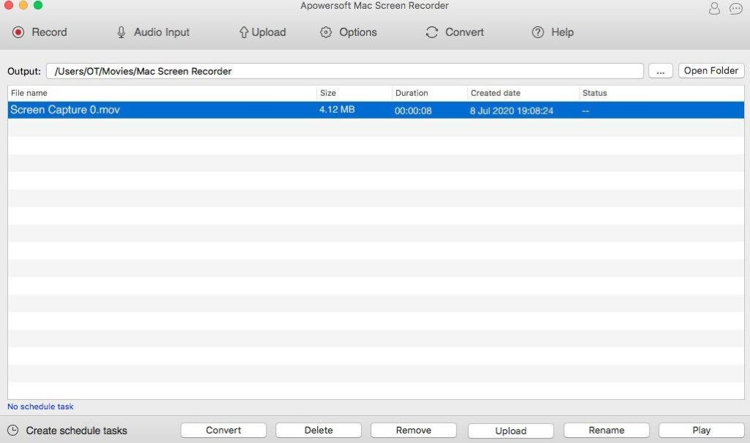
Task: Select the Convert label in top toolbar
Action: tap(464, 32)
